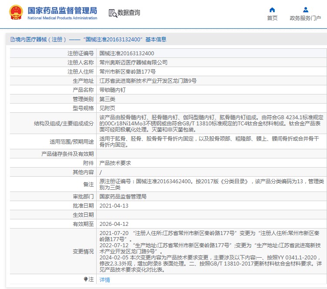Click the 国家药品监督管理局 header title

[62, 10]
